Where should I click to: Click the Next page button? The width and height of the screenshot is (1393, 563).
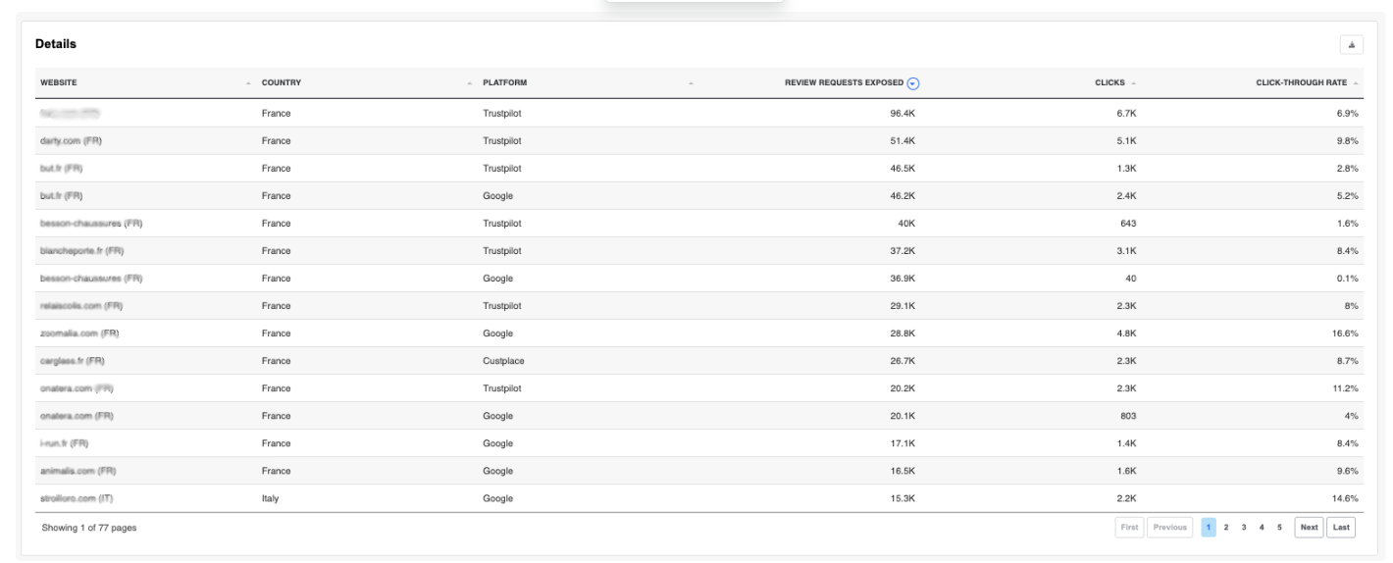coord(1309,528)
